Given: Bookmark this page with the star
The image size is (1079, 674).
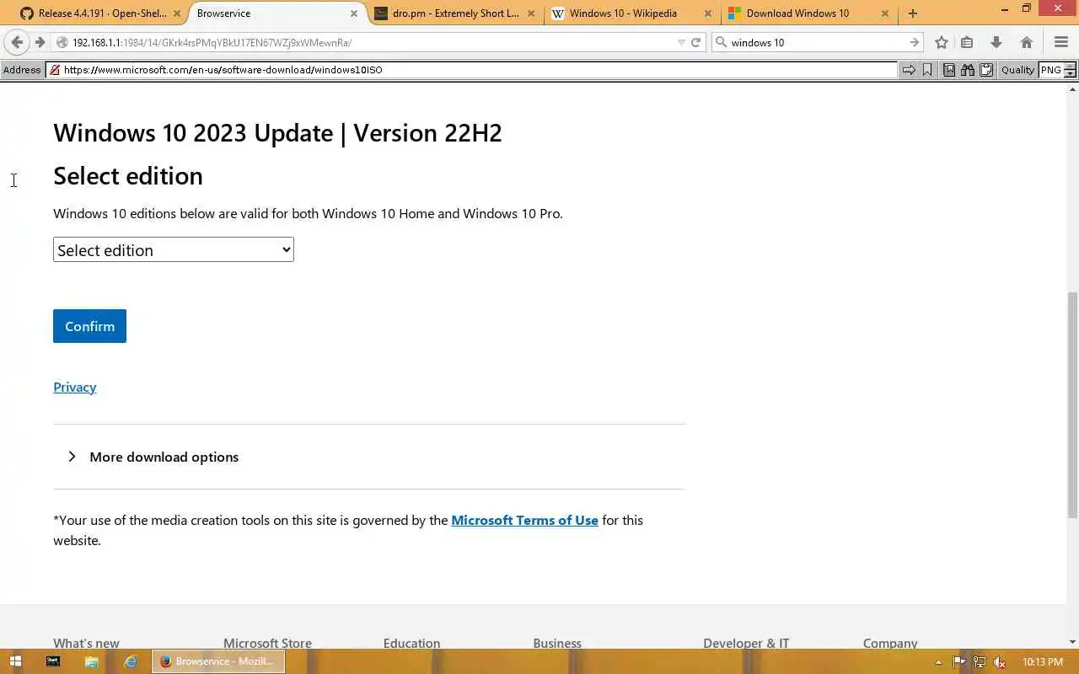Looking at the screenshot, I should pos(942,42).
